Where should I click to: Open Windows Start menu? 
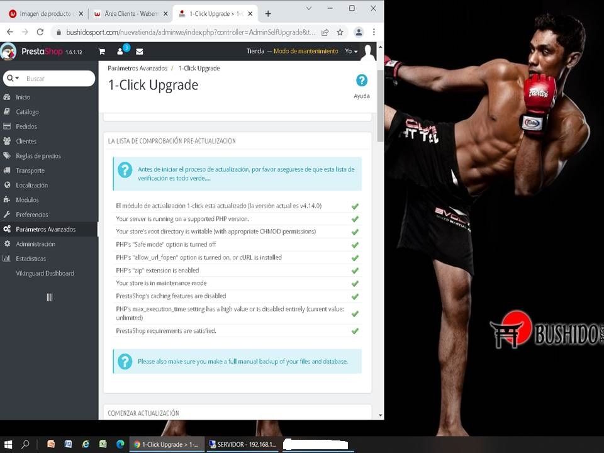(8, 444)
